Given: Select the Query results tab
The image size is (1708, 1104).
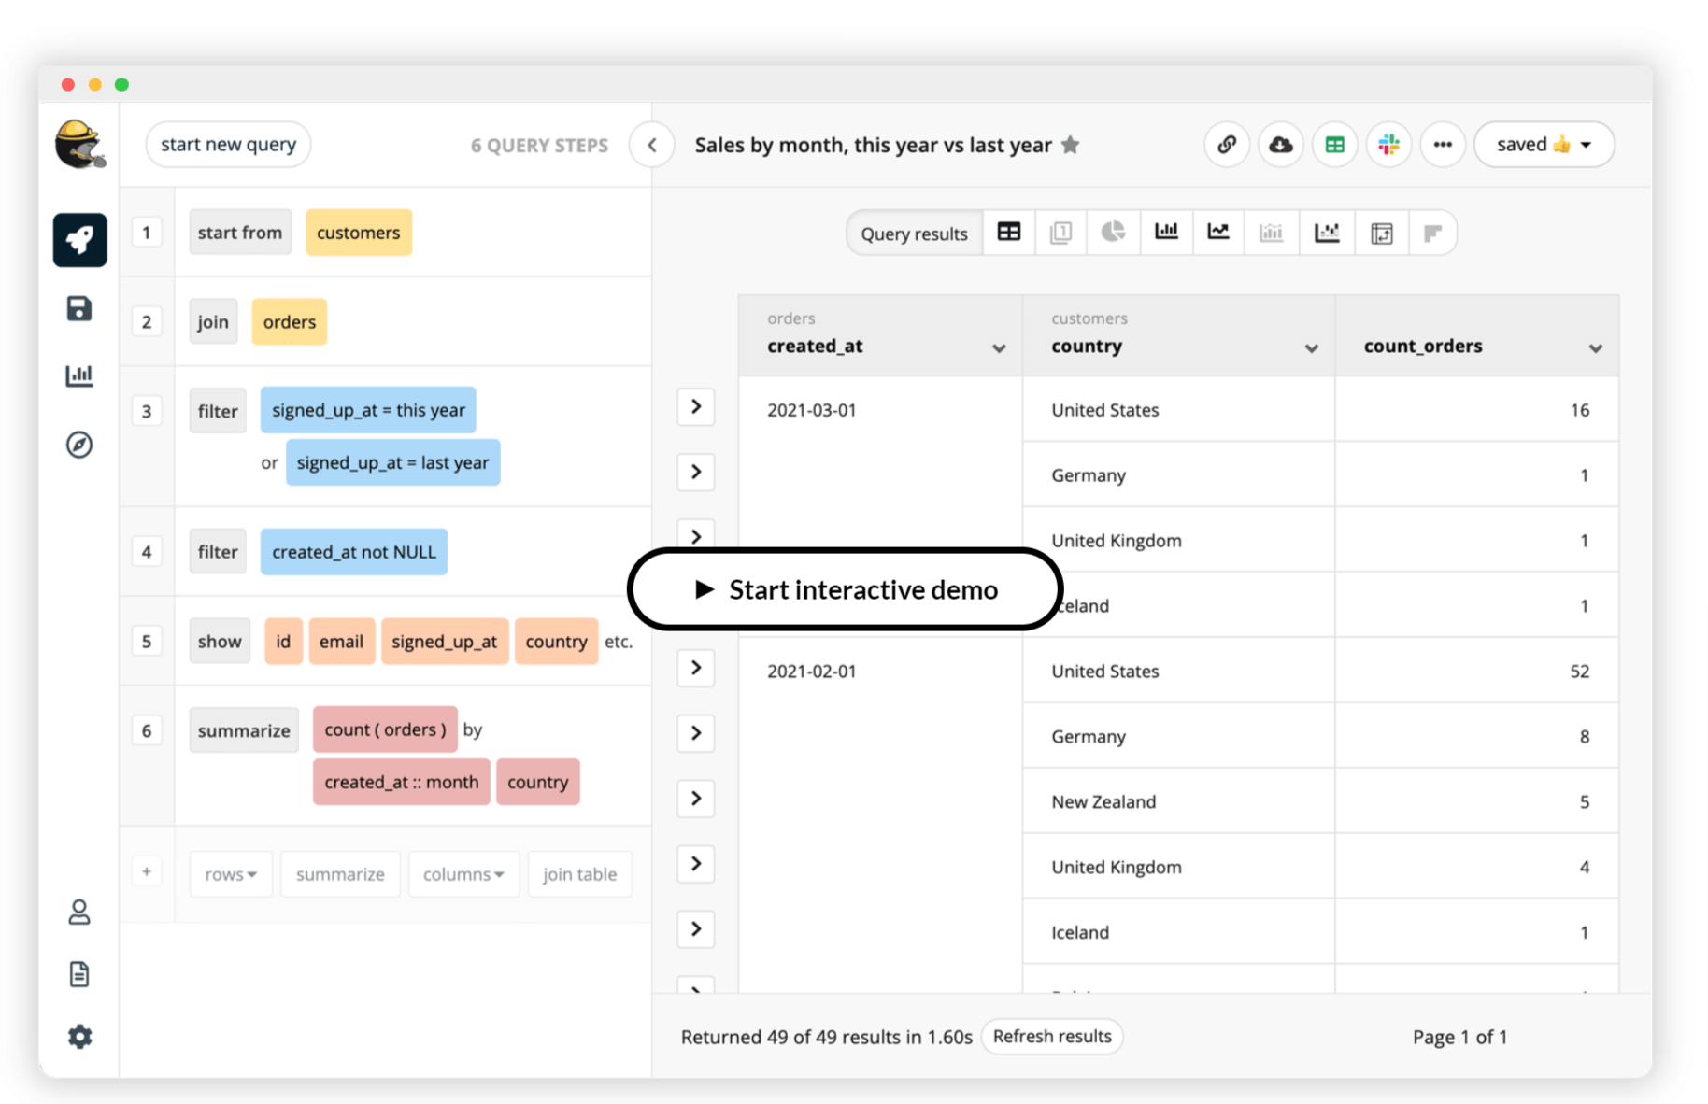Looking at the screenshot, I should (913, 234).
